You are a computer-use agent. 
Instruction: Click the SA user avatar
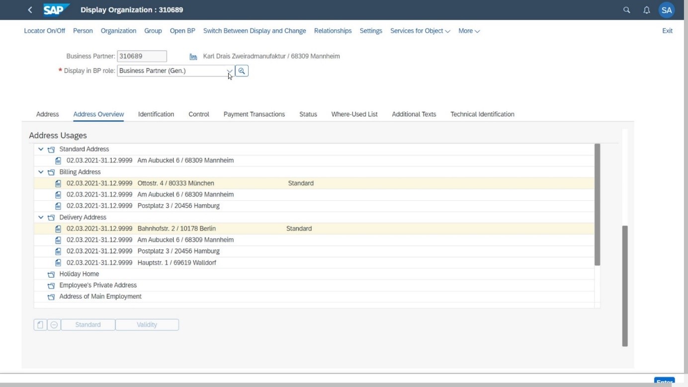(x=666, y=9)
